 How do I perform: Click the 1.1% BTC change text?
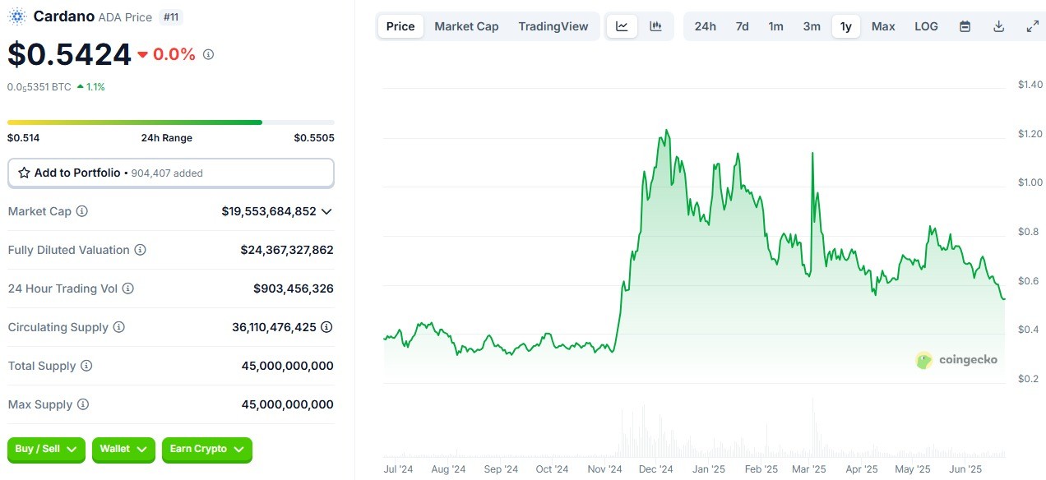coord(95,86)
